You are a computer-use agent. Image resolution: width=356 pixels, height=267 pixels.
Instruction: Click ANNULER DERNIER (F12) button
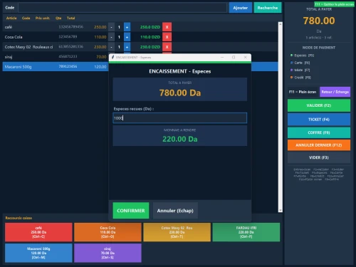[319, 145]
